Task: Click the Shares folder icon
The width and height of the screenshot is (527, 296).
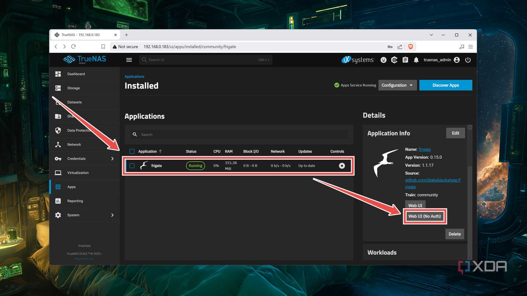Action: [58, 116]
